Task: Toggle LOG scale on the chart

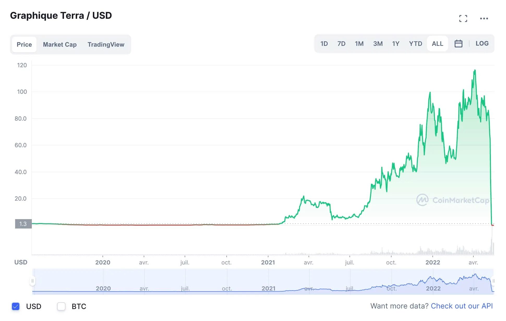Action: (482, 44)
